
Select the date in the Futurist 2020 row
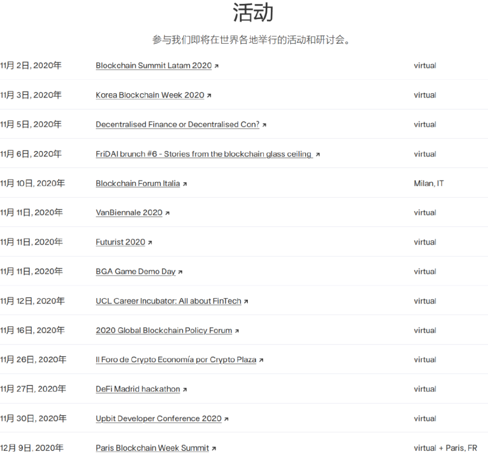click(31, 242)
